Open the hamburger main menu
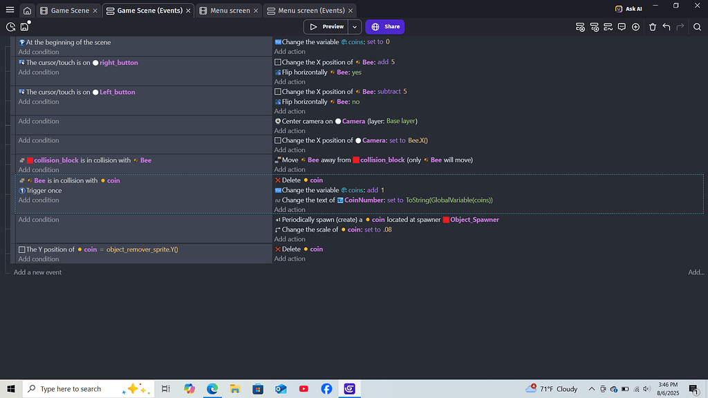Screen dimensions: 708x398 tap(9, 9)
